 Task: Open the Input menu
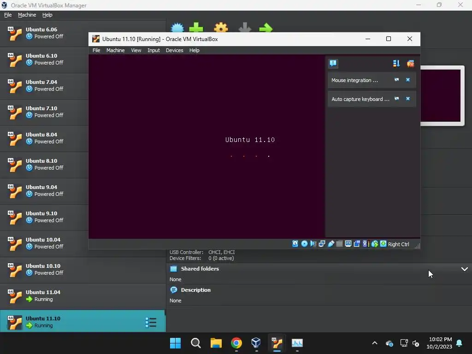pyautogui.click(x=153, y=50)
